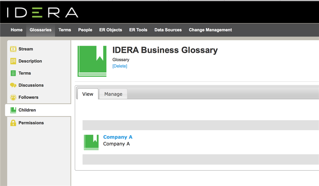Select the green Terms list icon
Viewport: 319px width, 186px height.
[13, 73]
